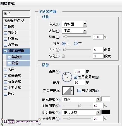Enable the 等高线 contour checkbox

click(9, 57)
